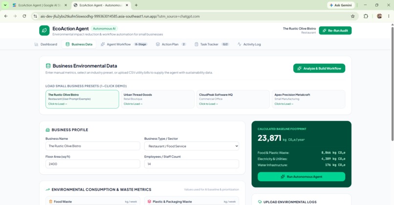Click the Employees / Staff Count field
Viewport: 394px width, 205px height.
[192, 164]
